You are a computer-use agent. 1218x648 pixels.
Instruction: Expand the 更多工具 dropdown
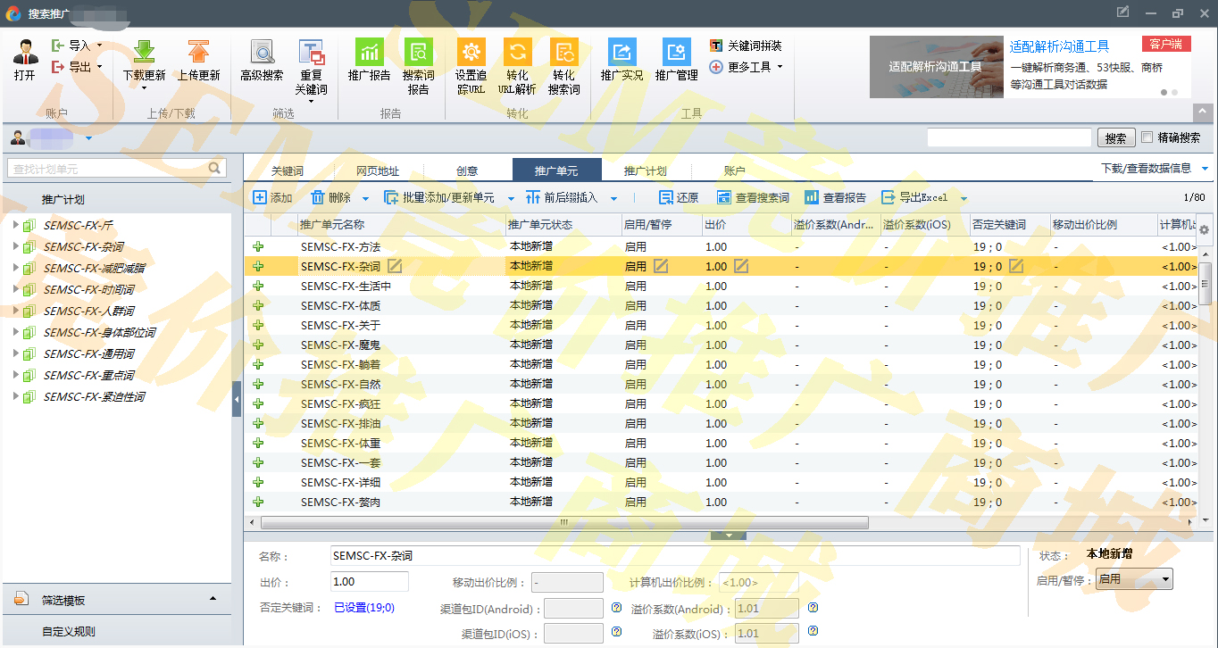click(x=747, y=67)
